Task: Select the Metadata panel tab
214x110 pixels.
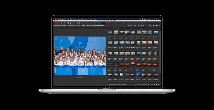Action: pos(122,28)
